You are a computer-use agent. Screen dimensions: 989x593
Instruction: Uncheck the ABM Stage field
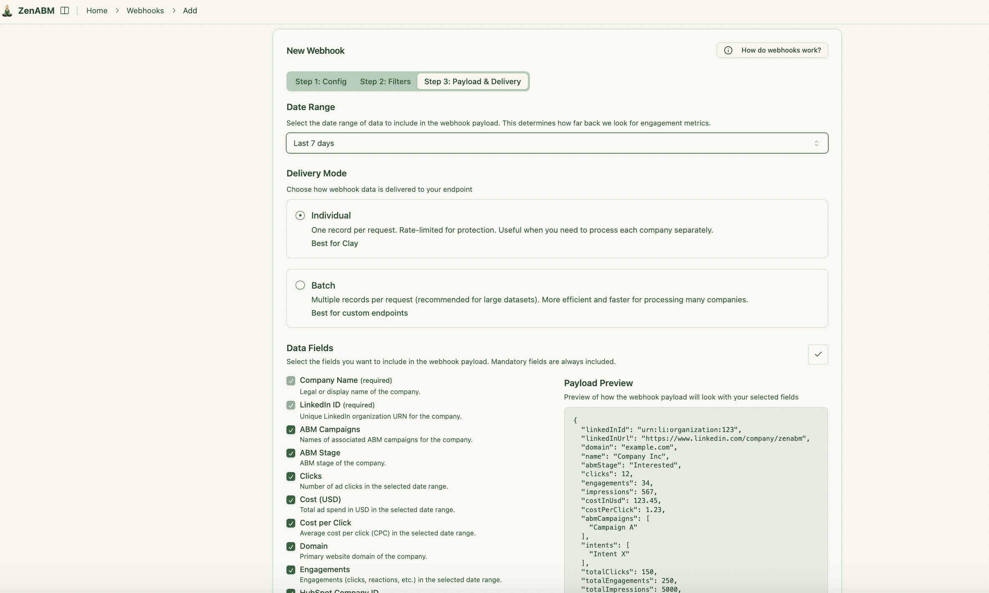291,452
